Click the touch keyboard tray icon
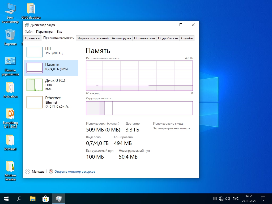Screen dimensions: 272x204 click(x=215, y=199)
